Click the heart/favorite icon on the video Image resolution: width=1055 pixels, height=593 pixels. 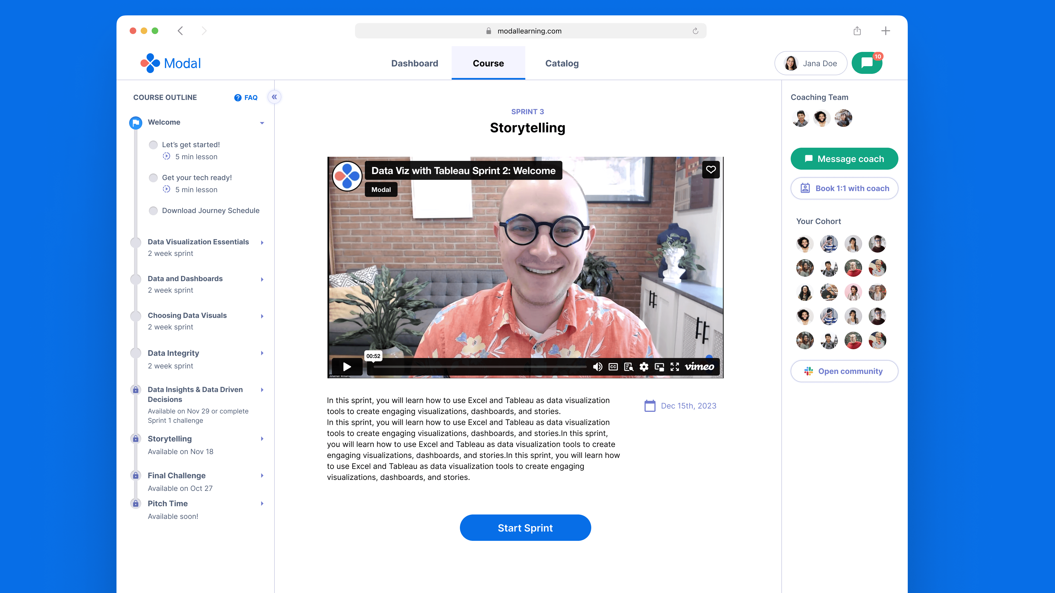[x=710, y=169]
